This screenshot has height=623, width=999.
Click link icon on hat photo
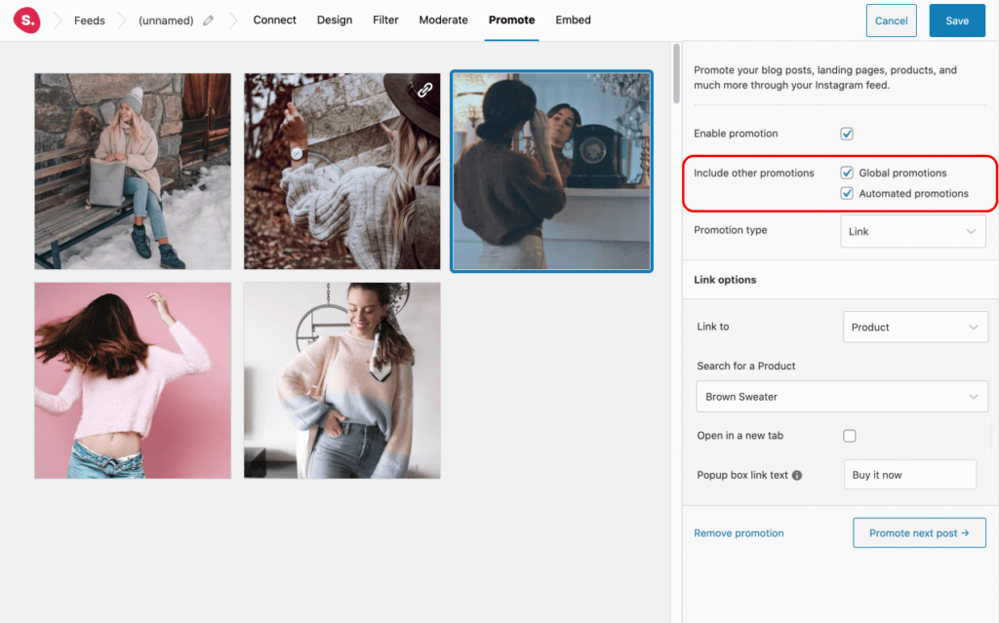point(425,90)
